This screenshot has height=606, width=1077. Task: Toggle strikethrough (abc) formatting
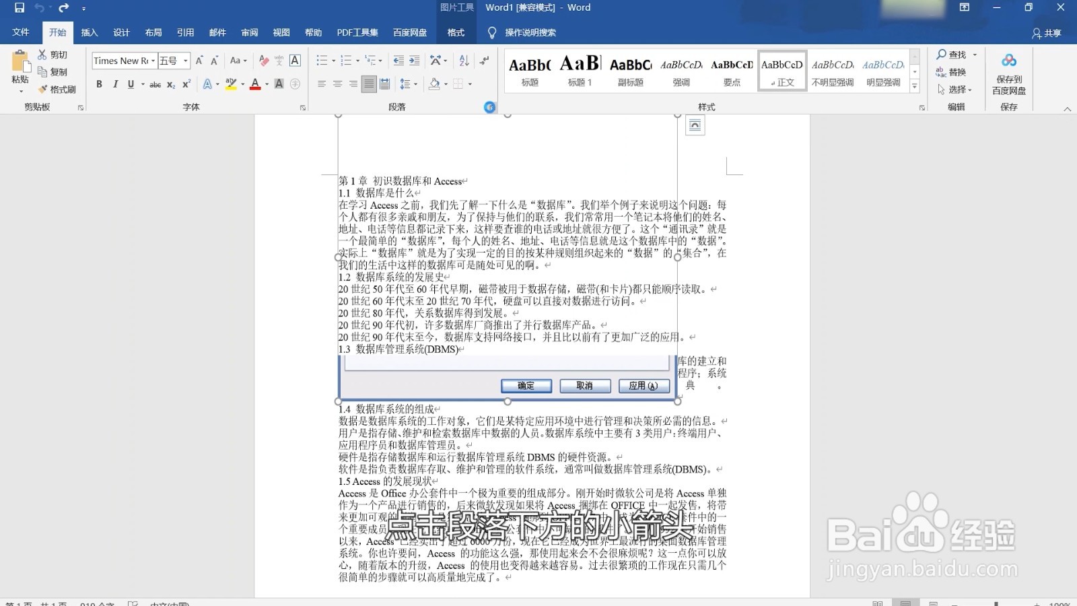click(x=155, y=84)
